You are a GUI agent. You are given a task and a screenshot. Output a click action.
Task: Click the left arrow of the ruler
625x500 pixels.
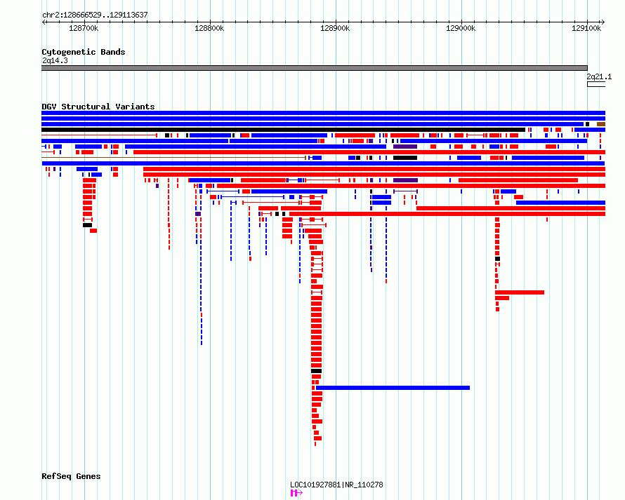tap(44, 22)
